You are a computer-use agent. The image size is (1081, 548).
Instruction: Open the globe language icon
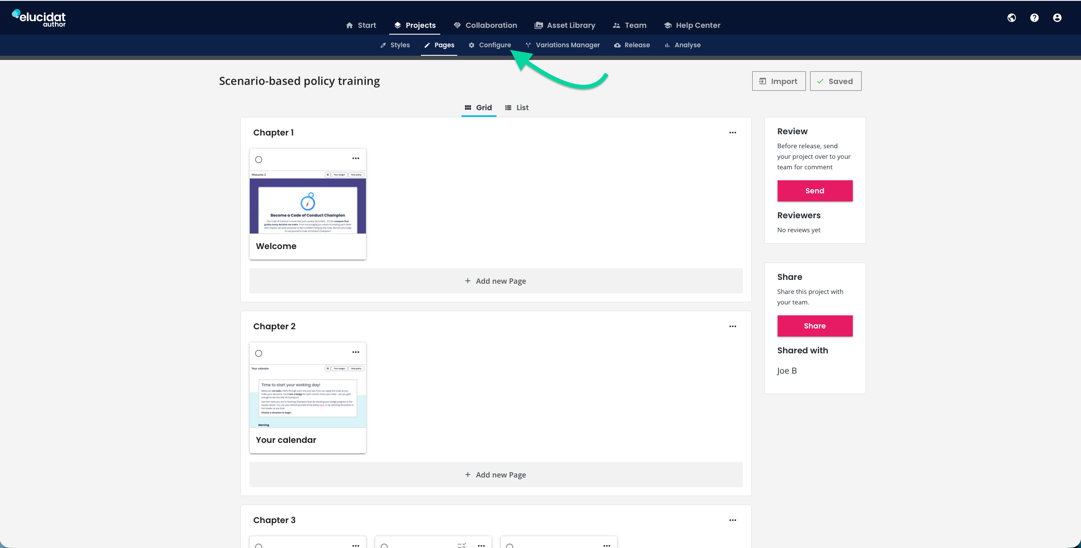pyautogui.click(x=1012, y=18)
